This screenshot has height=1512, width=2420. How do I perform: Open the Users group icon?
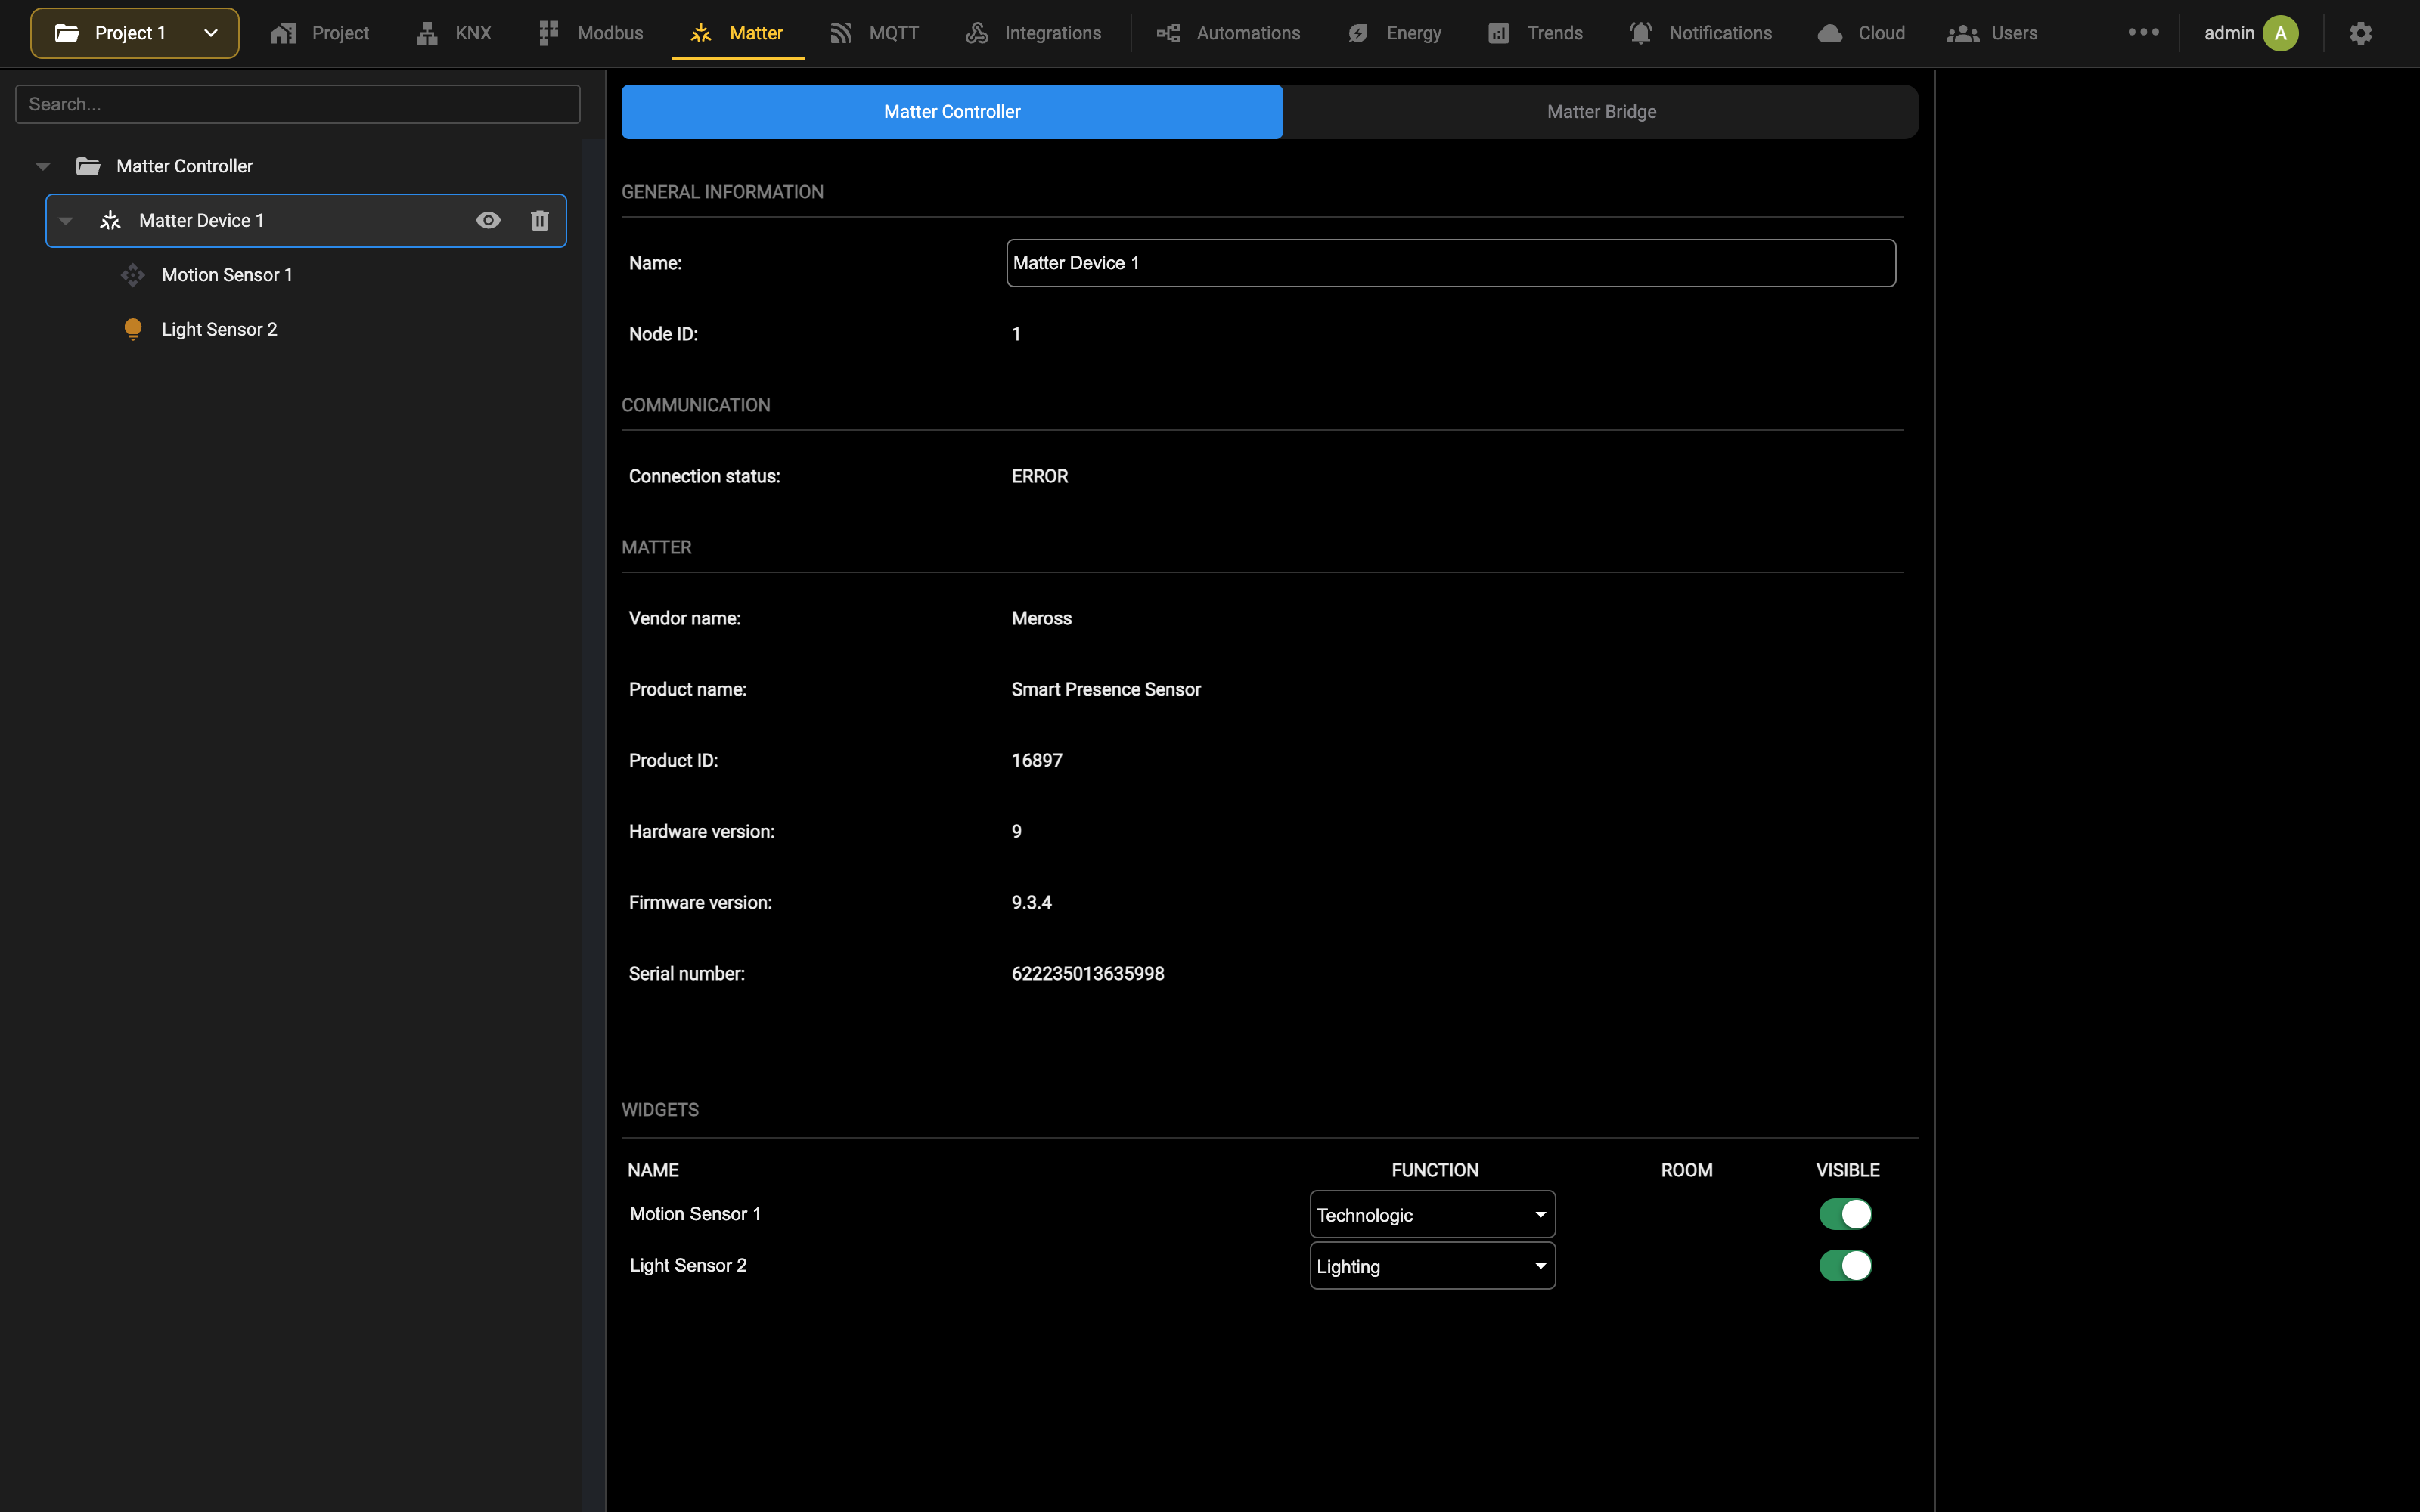pyautogui.click(x=1963, y=33)
